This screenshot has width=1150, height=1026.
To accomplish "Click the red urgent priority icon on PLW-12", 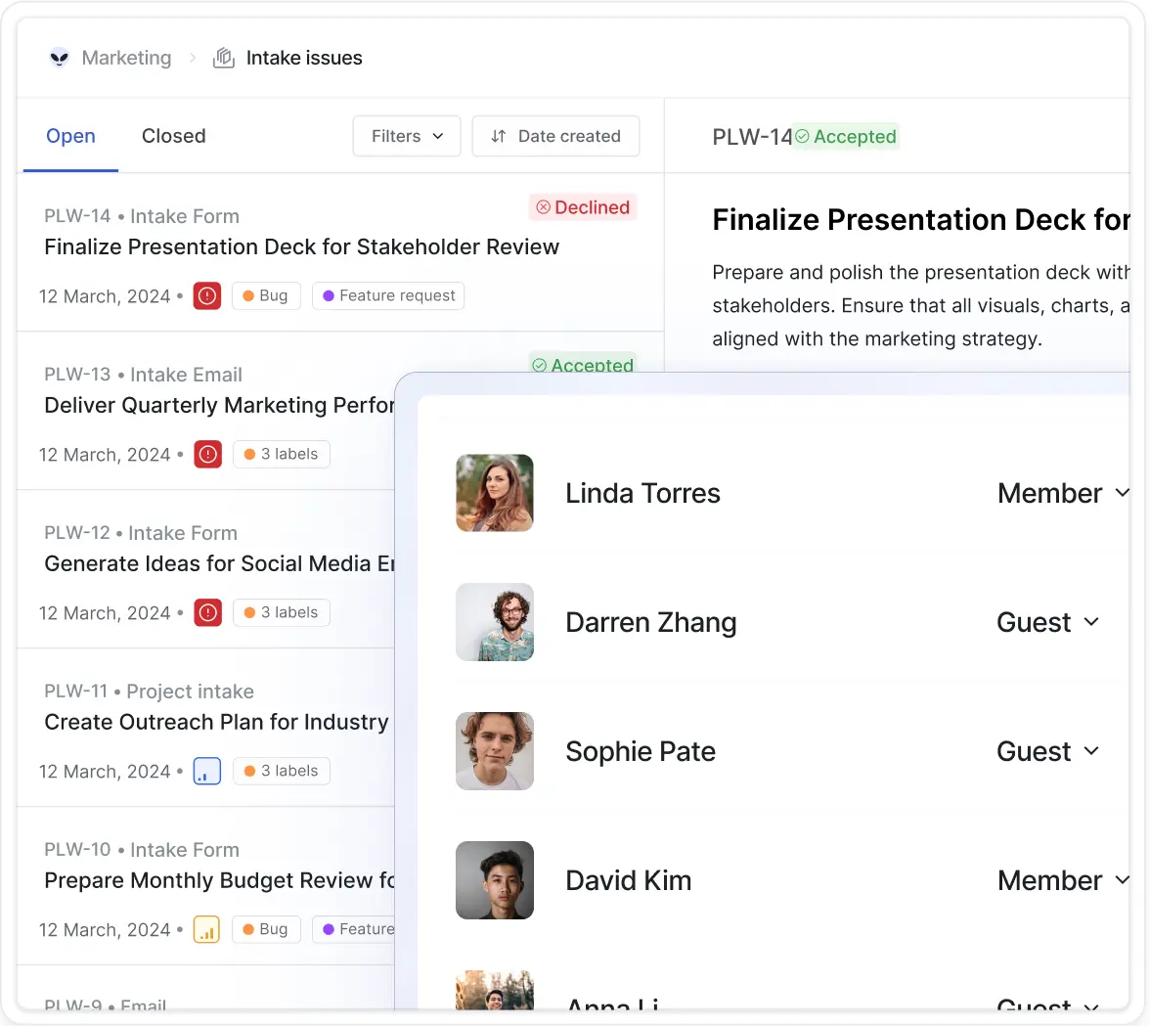I will (x=207, y=613).
